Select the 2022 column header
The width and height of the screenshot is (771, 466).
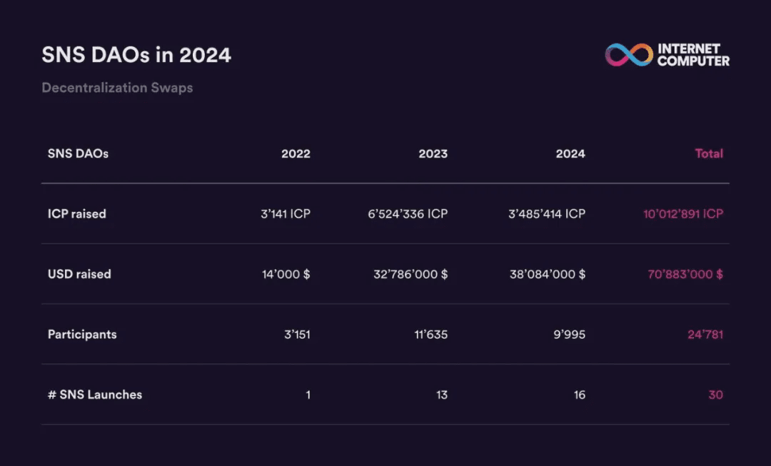click(x=296, y=153)
